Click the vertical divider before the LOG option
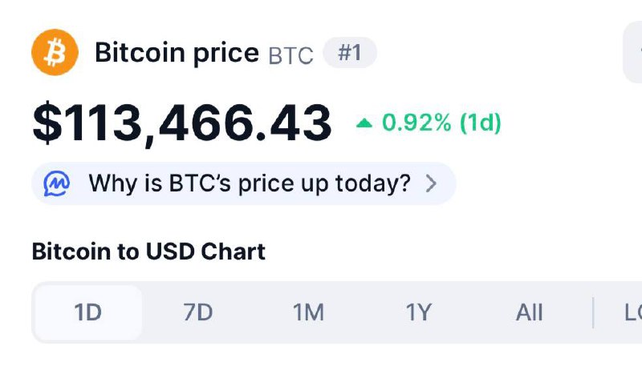 (x=593, y=312)
